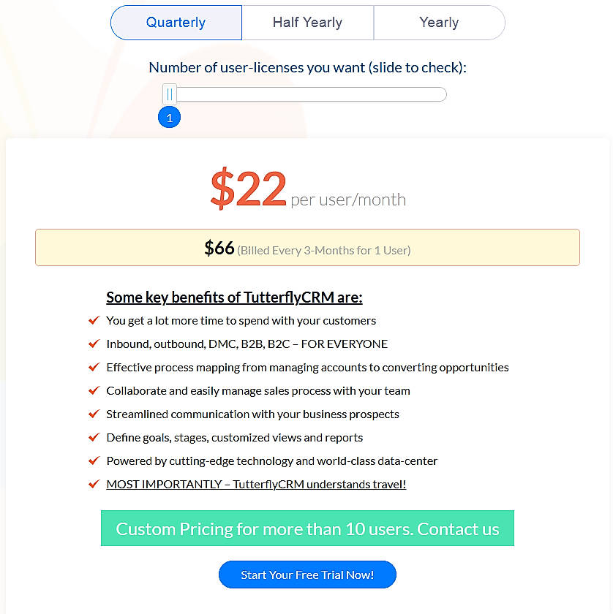Click the 'Start Your Free Trial Now!' button

click(x=307, y=575)
